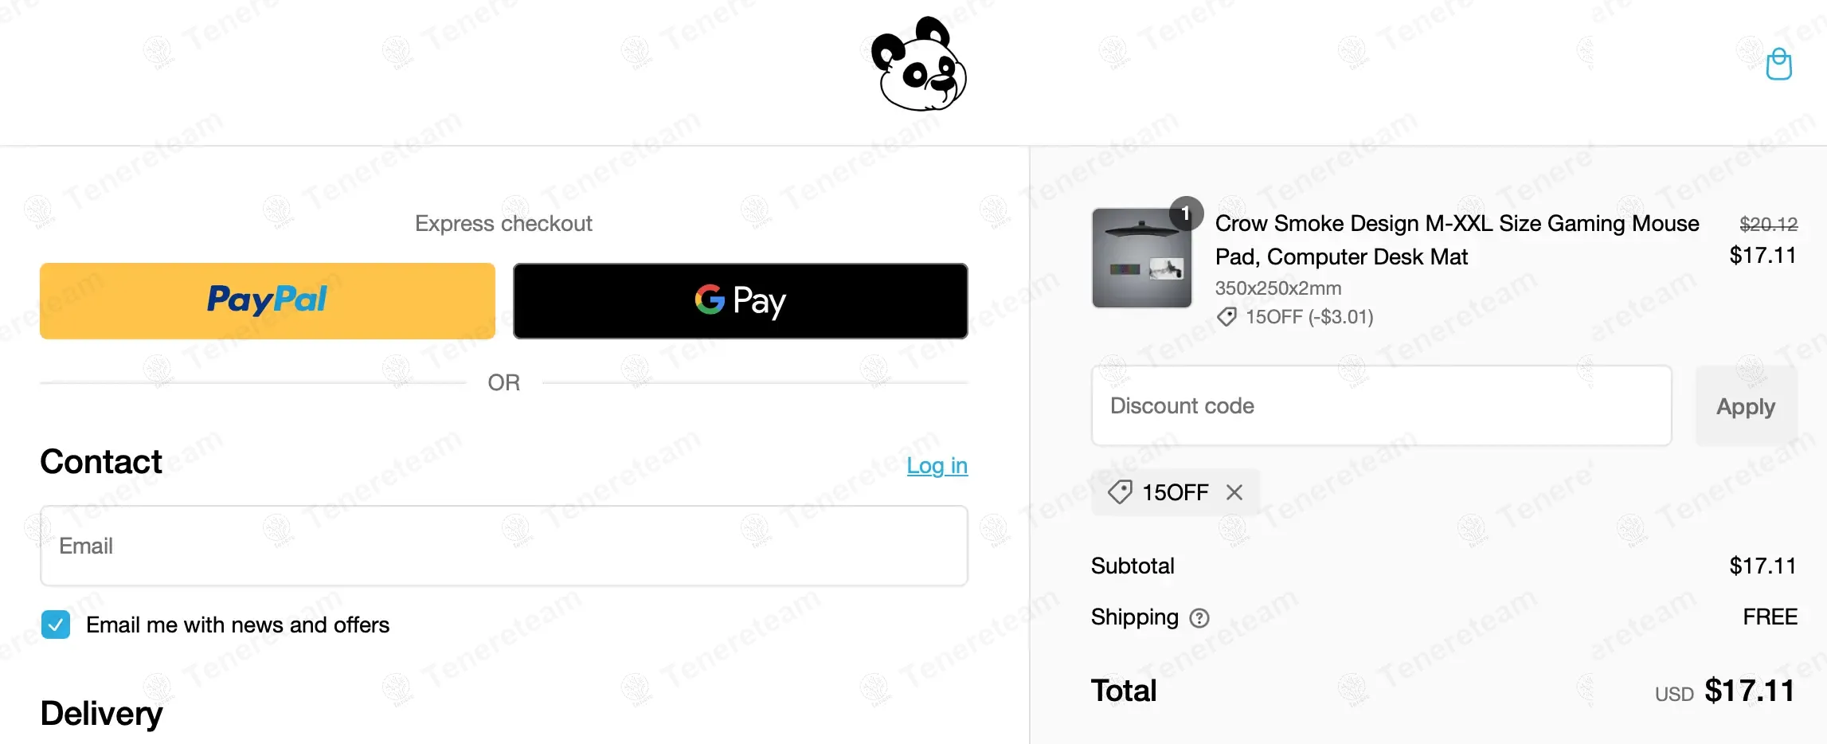Viewport: 1827px width, 744px height.
Task: Open the shopping bag cart icon
Action: [1778, 65]
